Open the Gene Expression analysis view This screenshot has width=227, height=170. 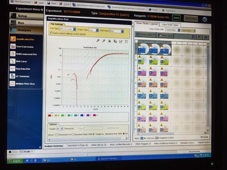(24, 47)
